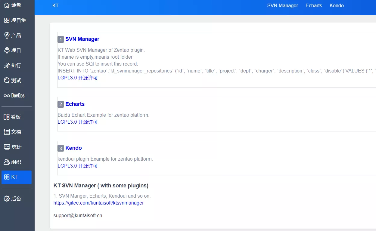The width and height of the screenshot is (376, 231).
Task: Switch to SVN Manager top tab
Action: (x=283, y=6)
